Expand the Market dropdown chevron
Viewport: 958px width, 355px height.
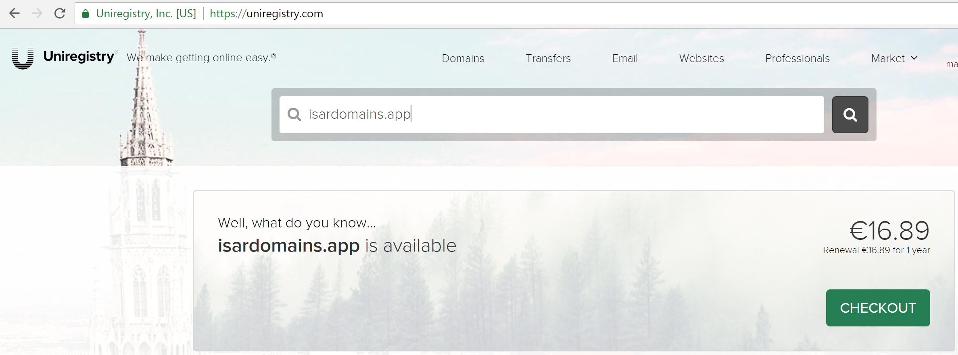(x=914, y=58)
